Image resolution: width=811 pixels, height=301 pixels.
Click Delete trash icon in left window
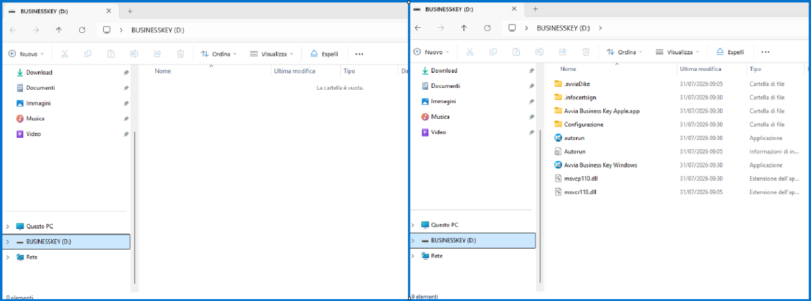pyautogui.click(x=181, y=54)
